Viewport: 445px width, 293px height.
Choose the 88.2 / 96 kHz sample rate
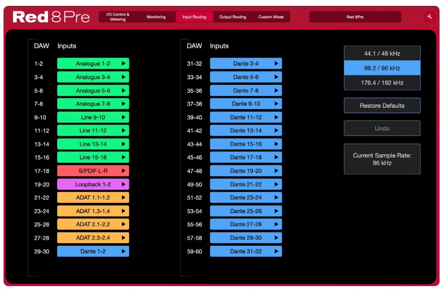(x=382, y=68)
